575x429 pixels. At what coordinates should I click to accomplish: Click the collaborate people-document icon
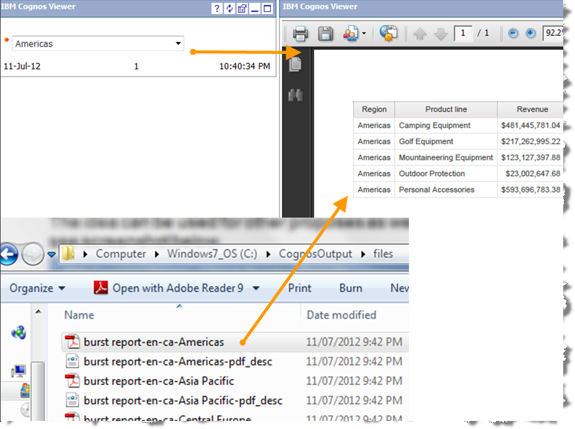(x=351, y=33)
